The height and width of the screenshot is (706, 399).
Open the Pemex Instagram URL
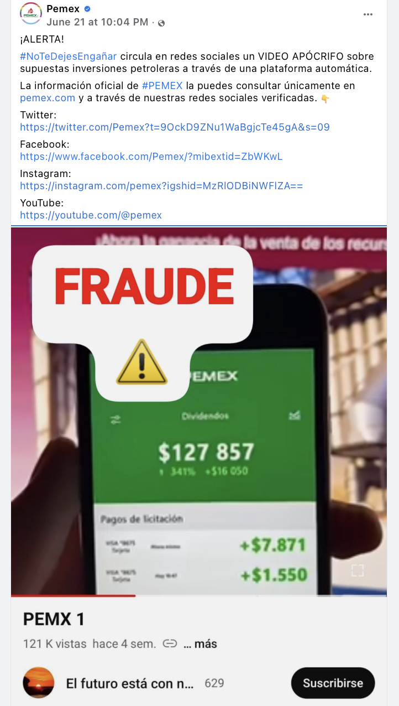[x=161, y=185]
